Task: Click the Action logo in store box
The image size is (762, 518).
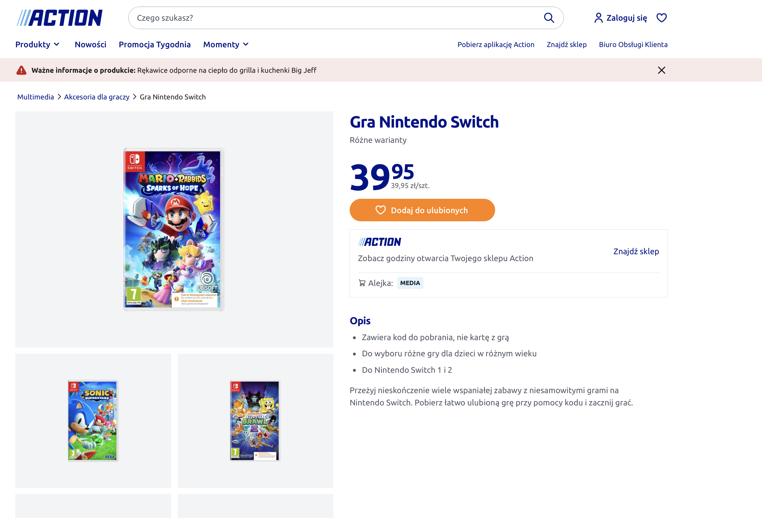Action: coord(379,242)
